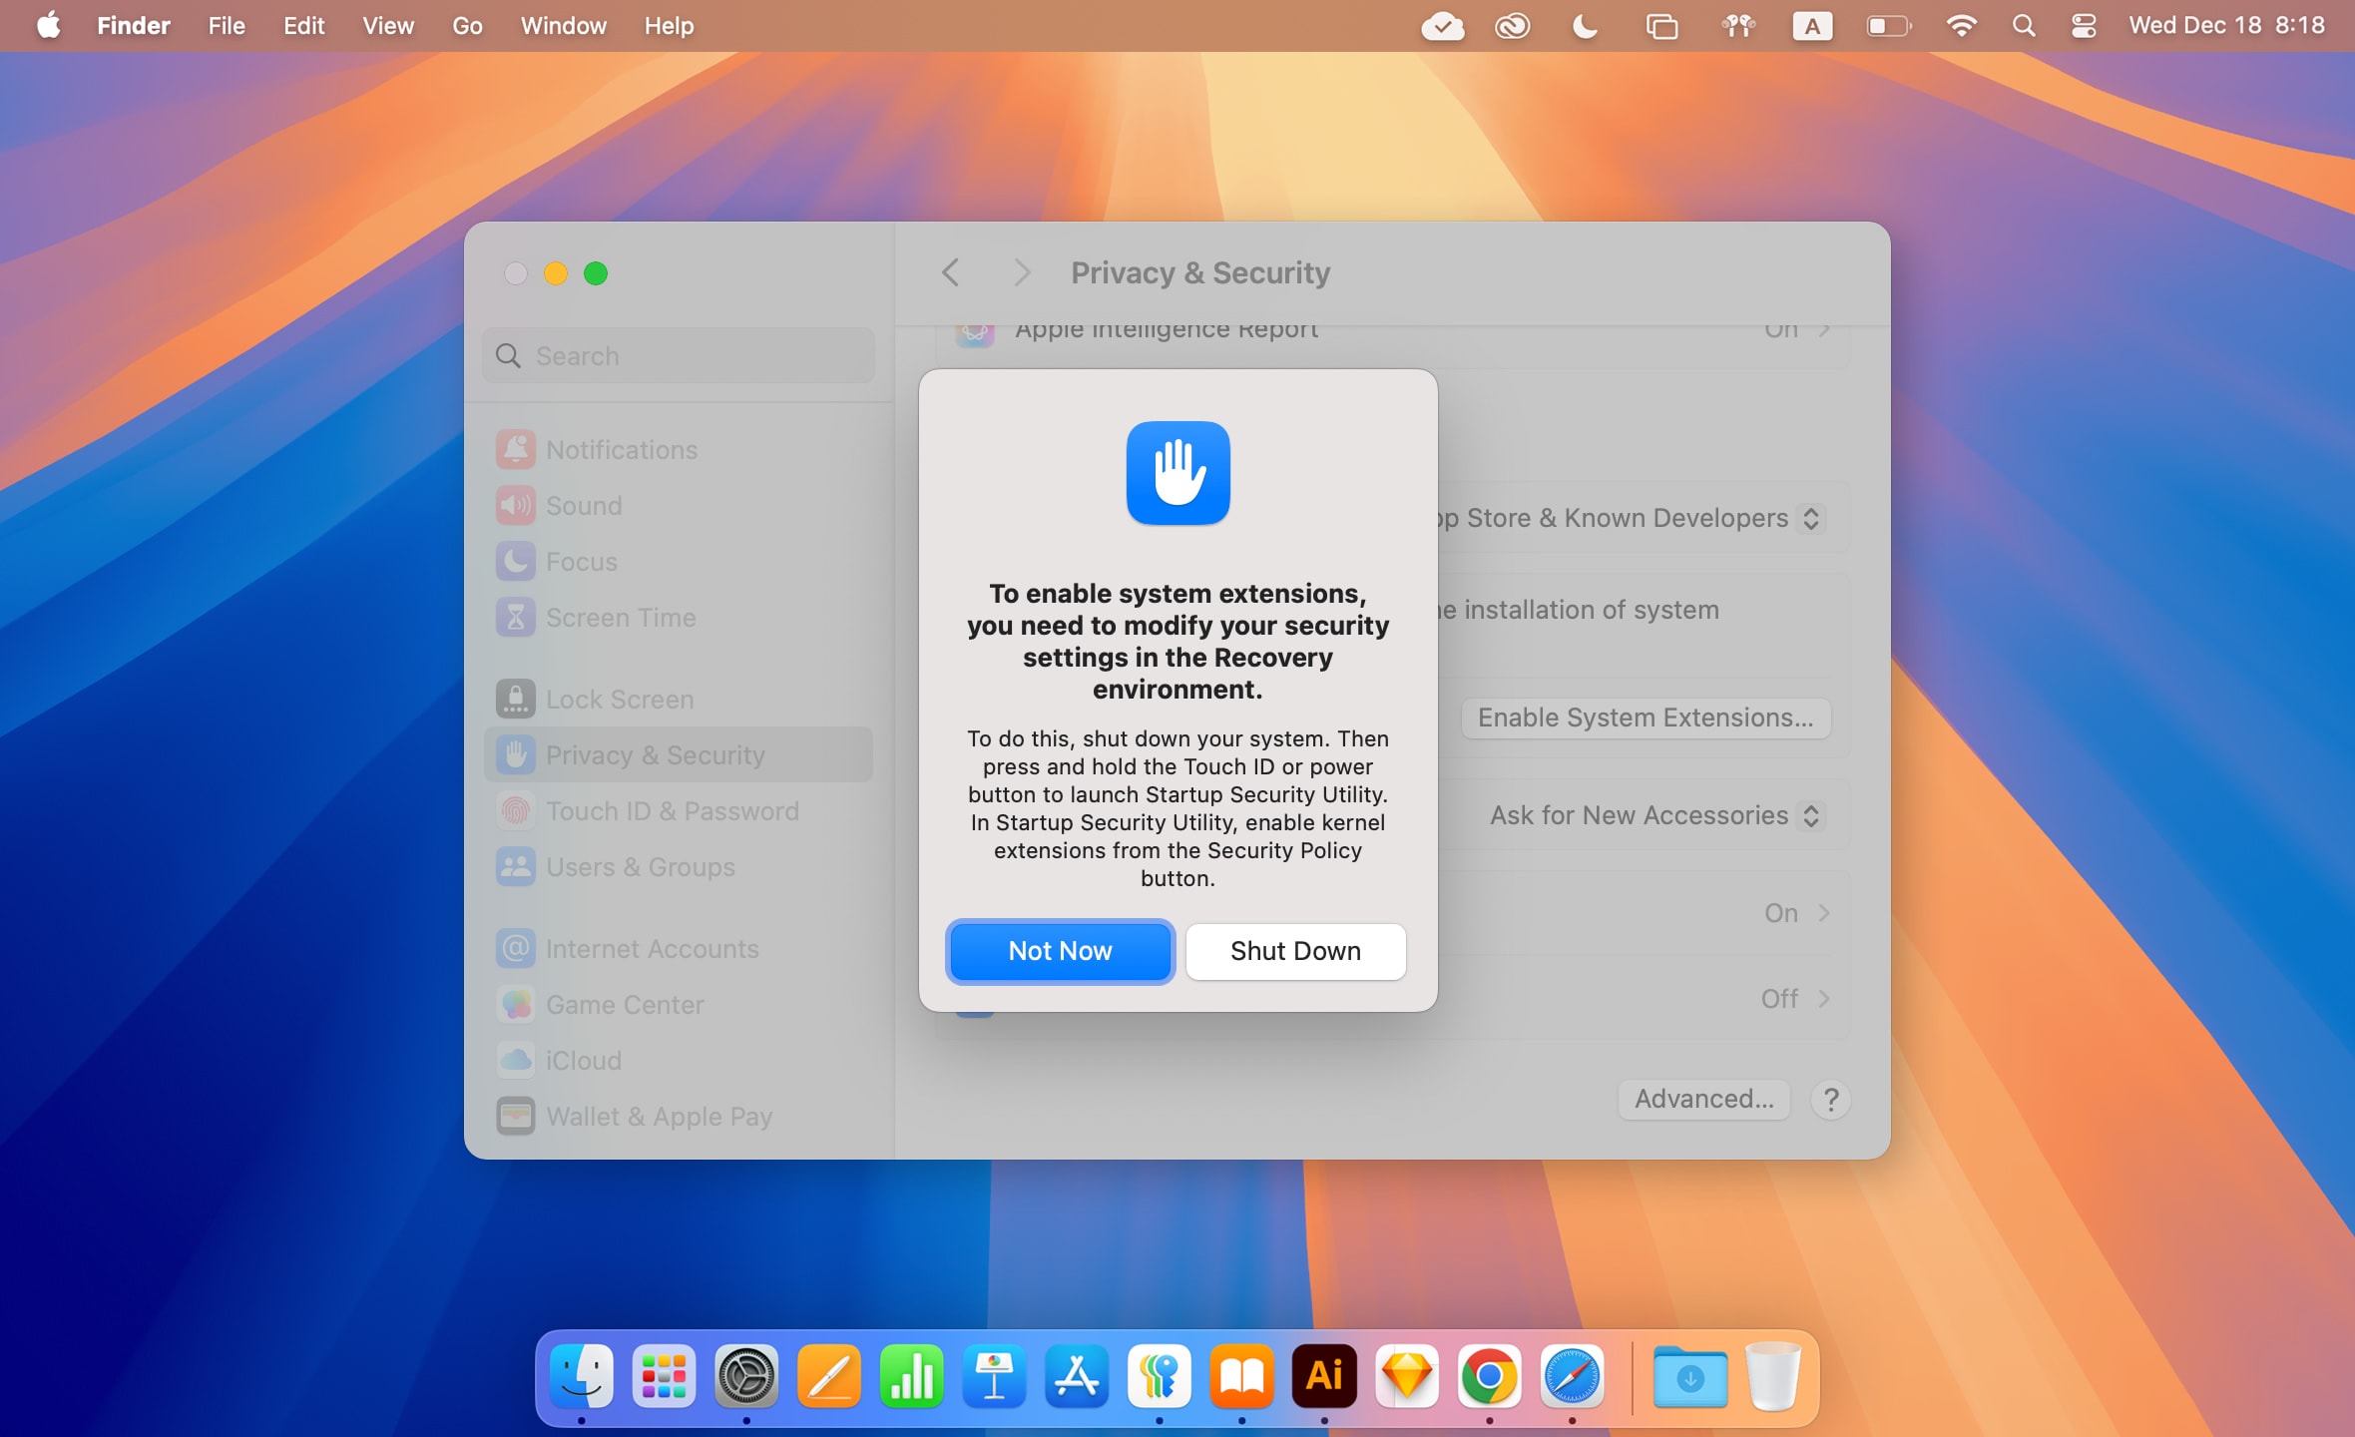Viewport: 2355px width, 1437px height.
Task: Open Notifications settings in the sidebar
Action: tap(622, 449)
